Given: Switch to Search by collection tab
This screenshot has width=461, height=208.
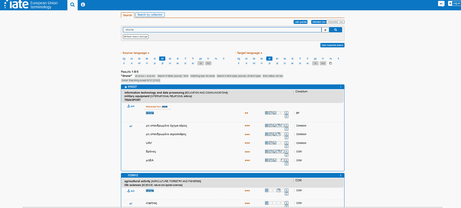Looking at the screenshot, I should click(x=150, y=15).
